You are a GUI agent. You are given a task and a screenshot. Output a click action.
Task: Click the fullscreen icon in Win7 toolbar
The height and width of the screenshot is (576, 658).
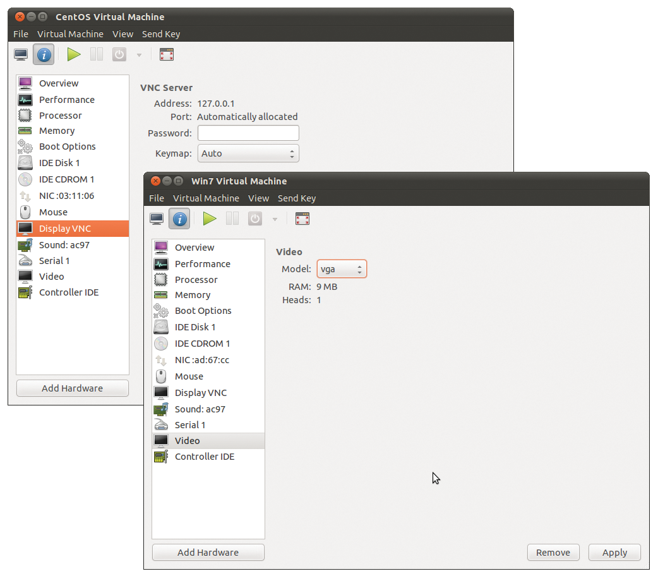click(302, 219)
